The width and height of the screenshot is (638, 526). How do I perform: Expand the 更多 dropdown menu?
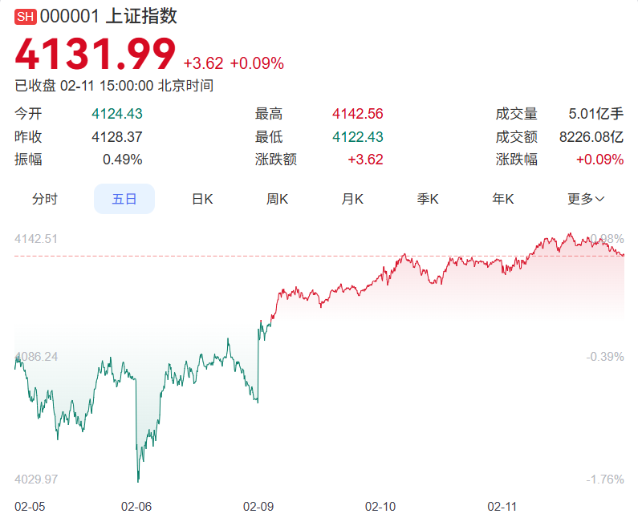click(586, 199)
